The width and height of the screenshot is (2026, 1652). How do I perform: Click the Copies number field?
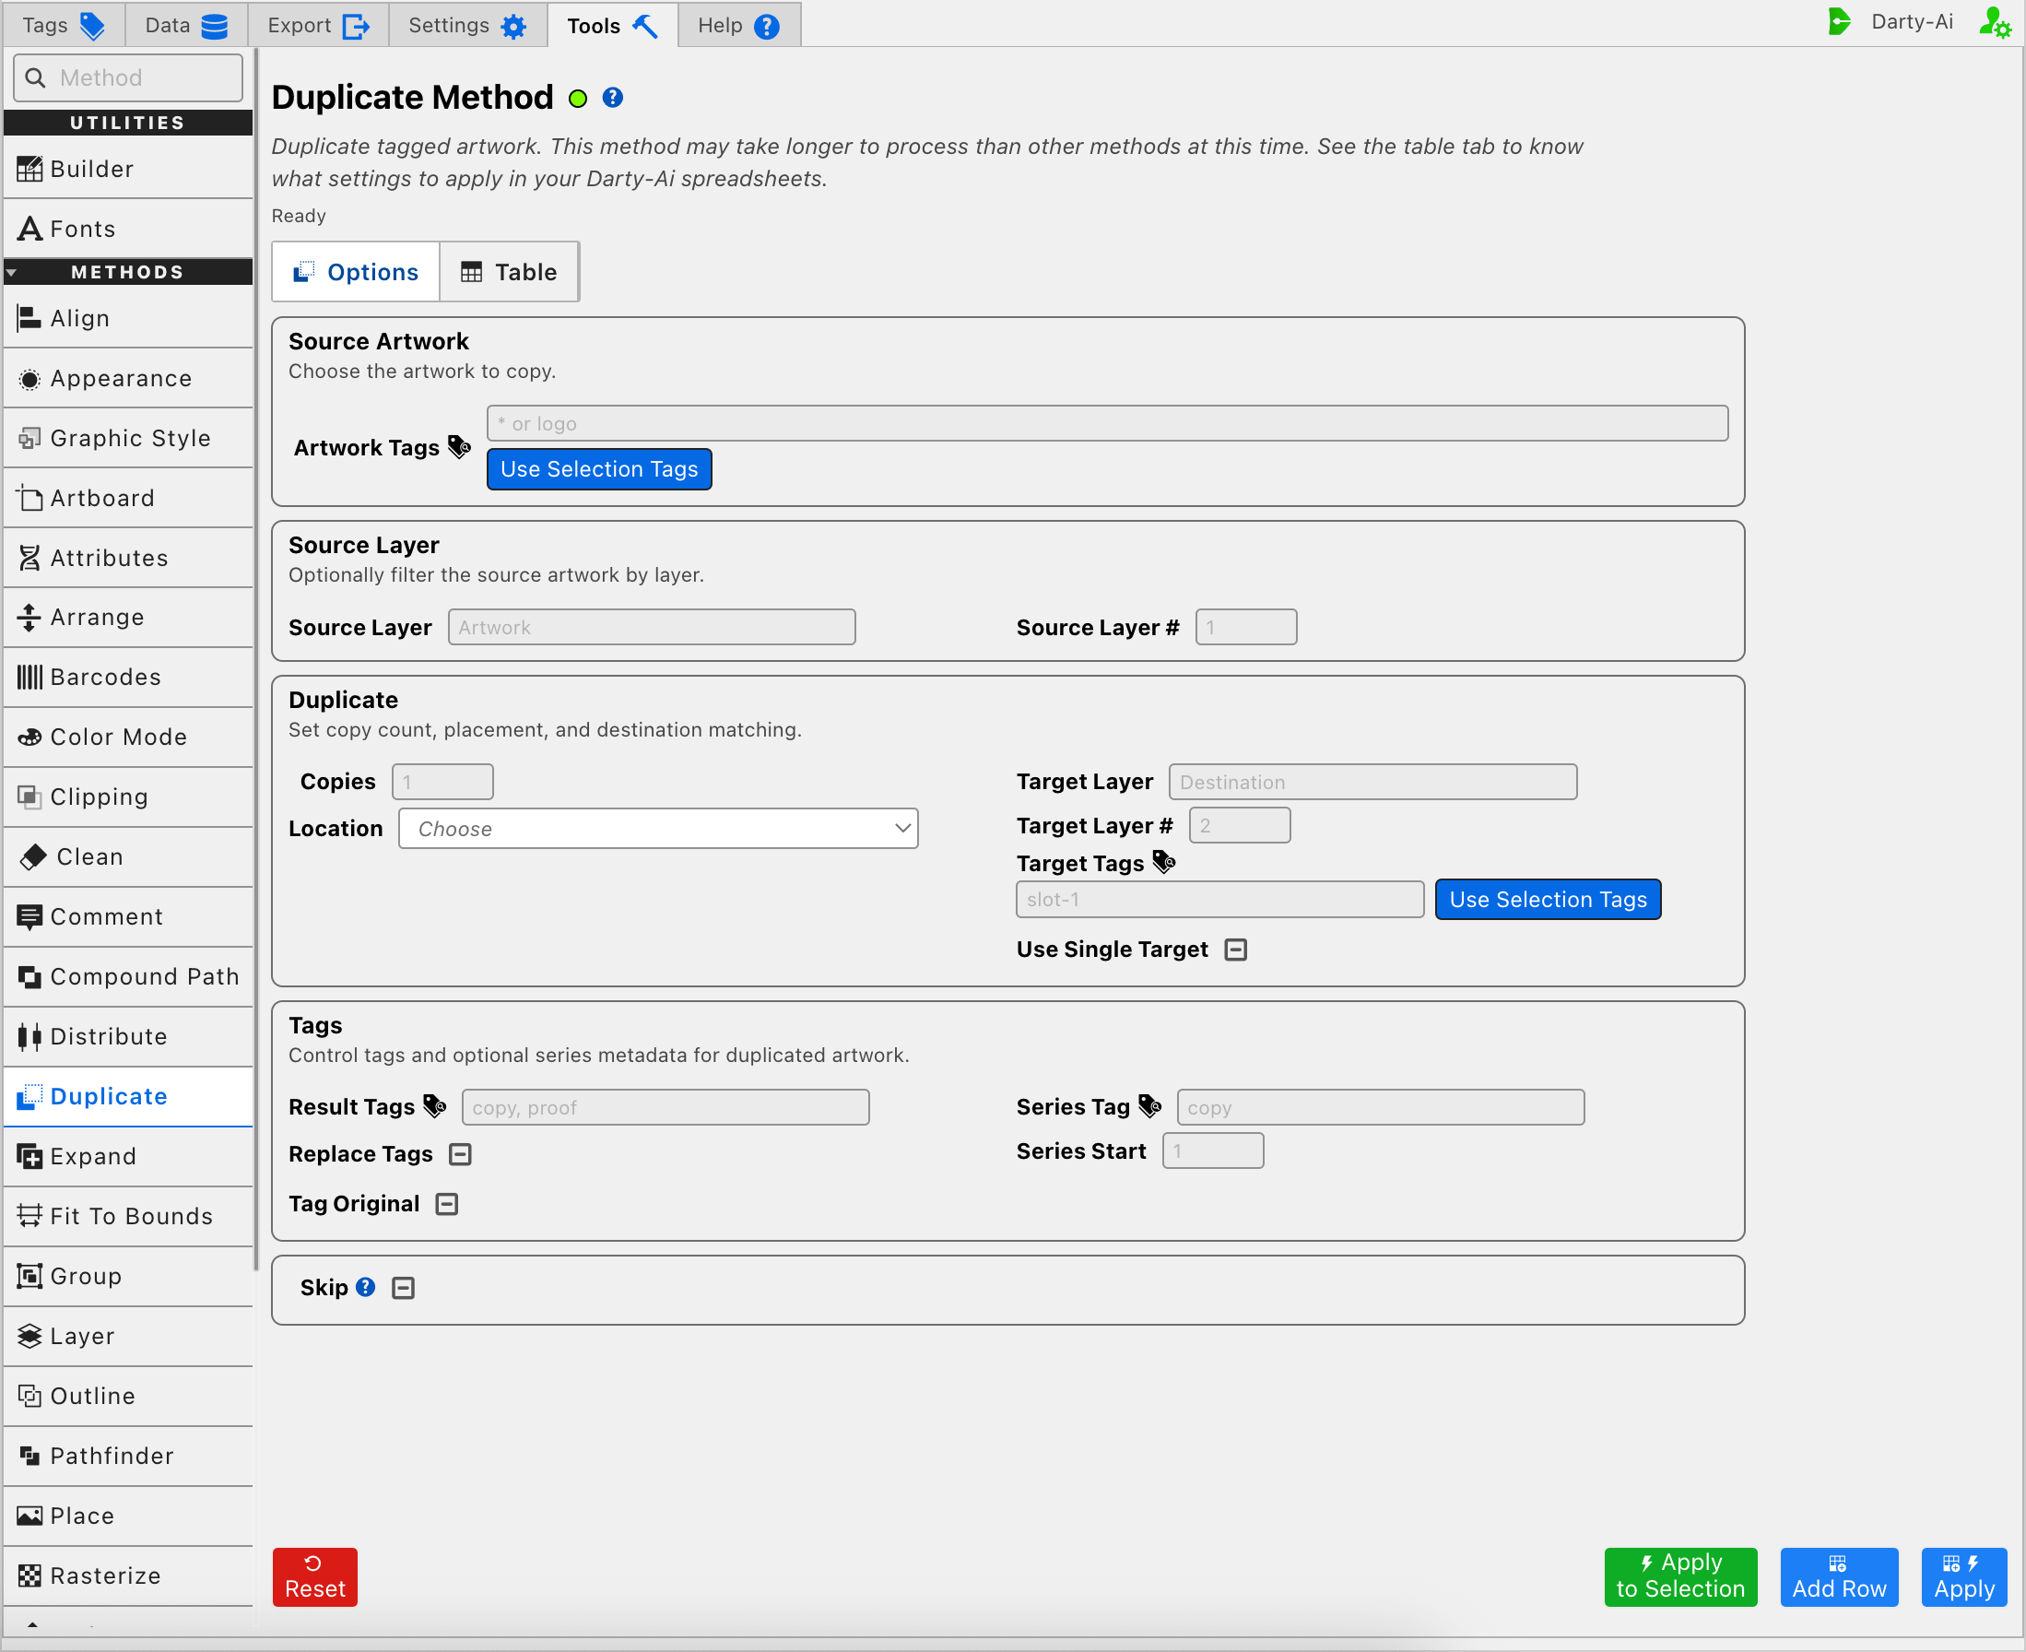[x=442, y=783]
